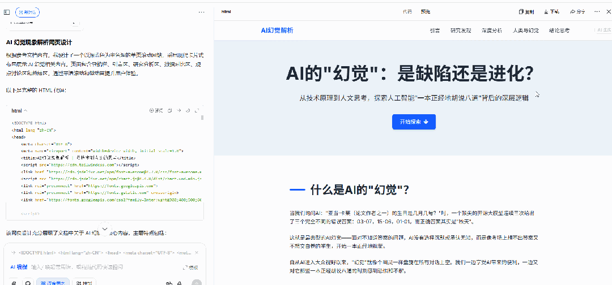This screenshot has width=612, height=285.
Task: Copy code using code block copy icon
Action: [x=170, y=111]
